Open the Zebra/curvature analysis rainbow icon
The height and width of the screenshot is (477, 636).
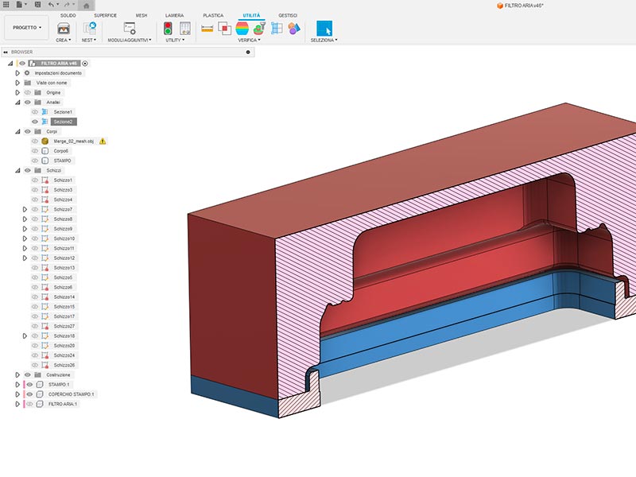click(242, 28)
